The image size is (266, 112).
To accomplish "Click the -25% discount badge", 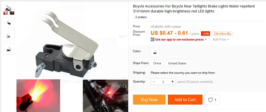I will coord(206,34).
